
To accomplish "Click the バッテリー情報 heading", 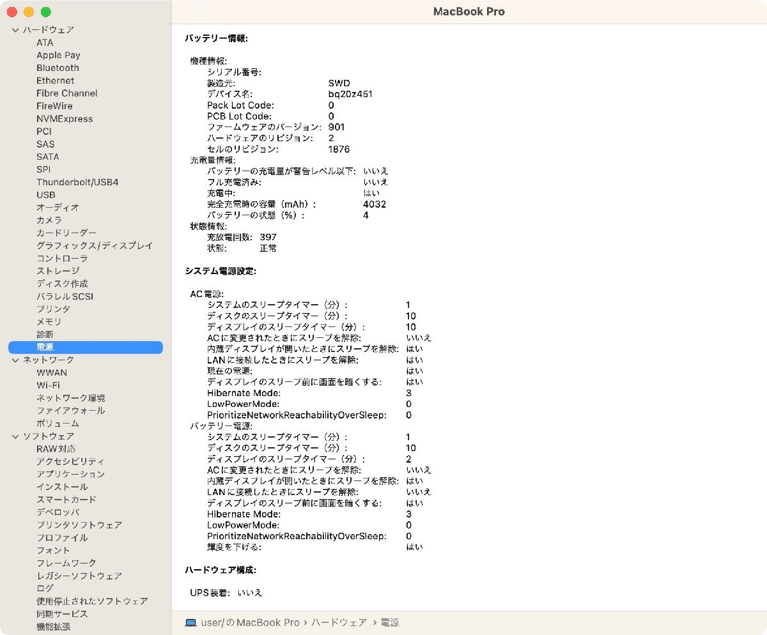I will 216,38.
